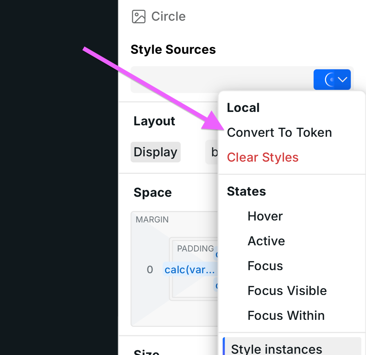Select the Focus Visible state
The height and width of the screenshot is (355, 366).
287,291
